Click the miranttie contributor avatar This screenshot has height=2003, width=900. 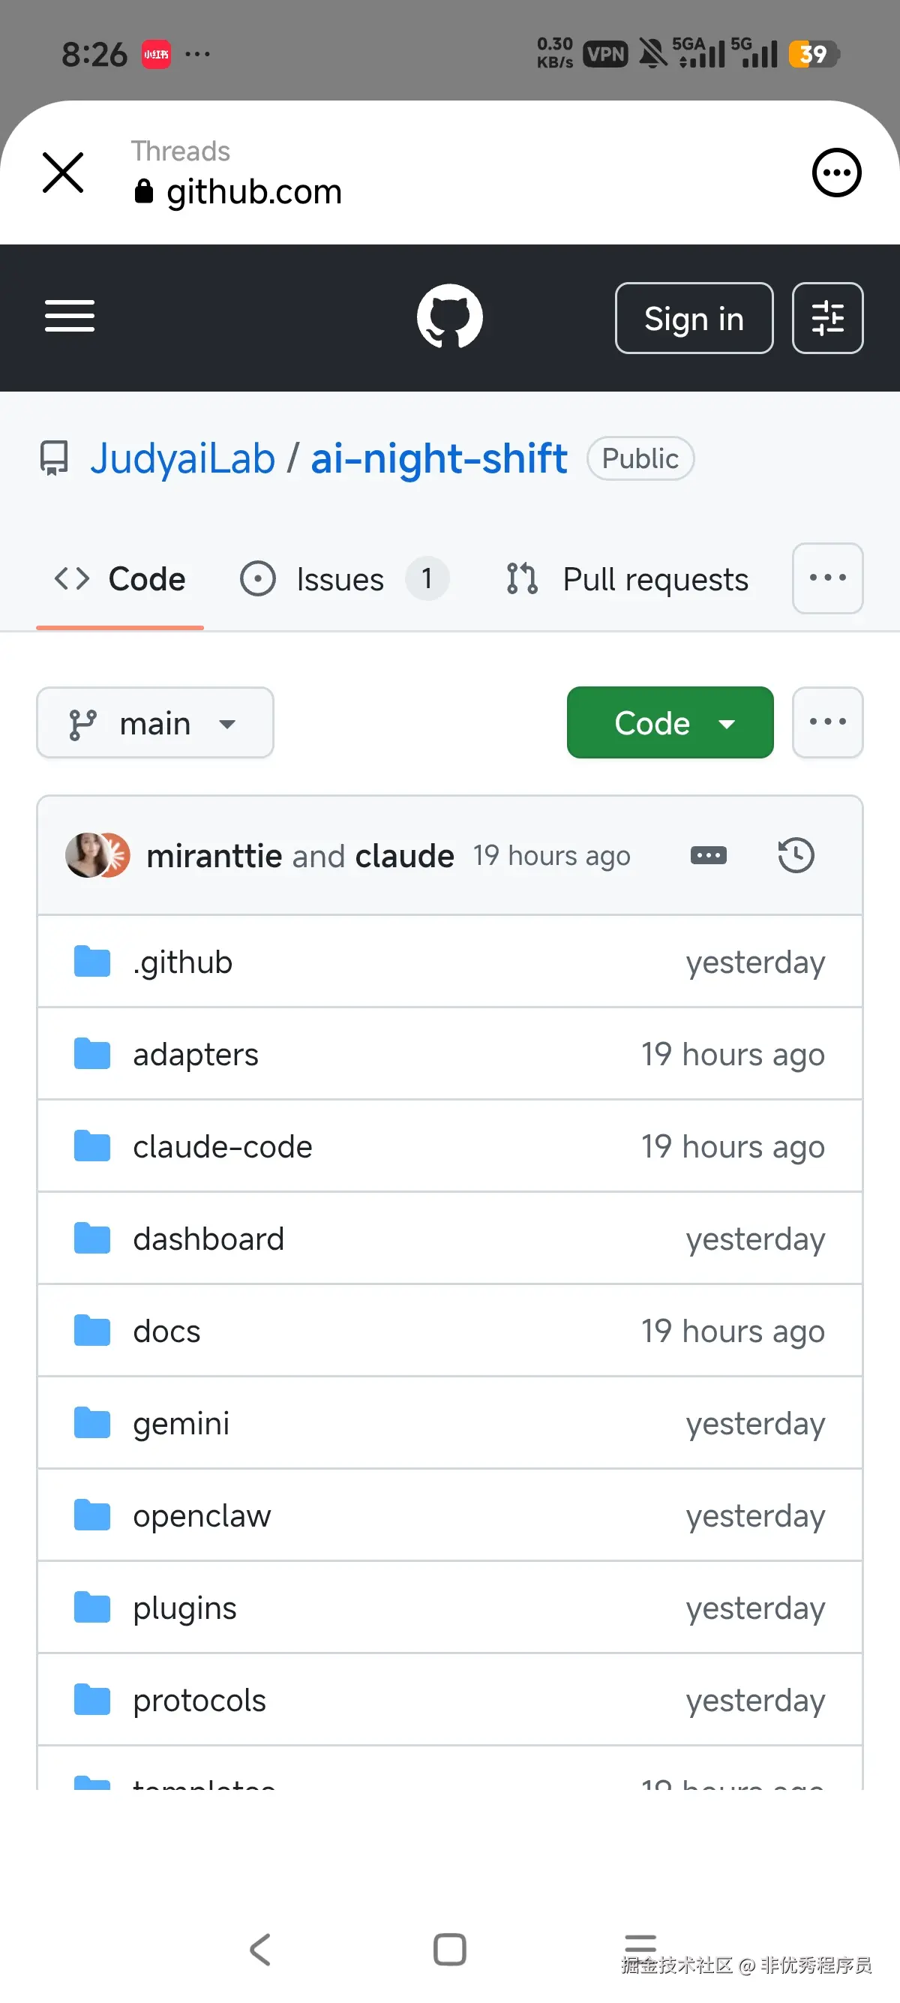pos(85,855)
